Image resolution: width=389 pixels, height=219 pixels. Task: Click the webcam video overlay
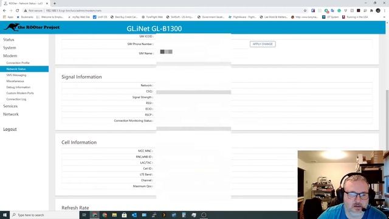pos(343,185)
